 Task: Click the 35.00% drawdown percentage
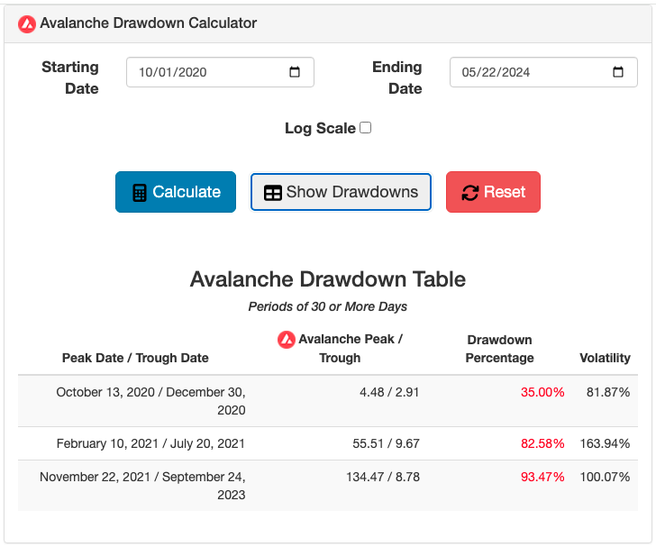[x=542, y=392]
